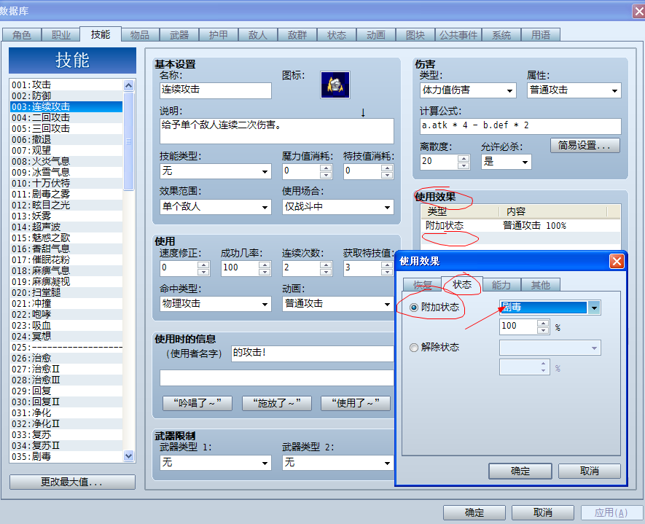
Task: Click the 名称 input field
Action: pyautogui.click(x=216, y=90)
